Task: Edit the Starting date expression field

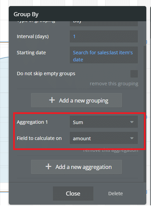Action: point(104,55)
